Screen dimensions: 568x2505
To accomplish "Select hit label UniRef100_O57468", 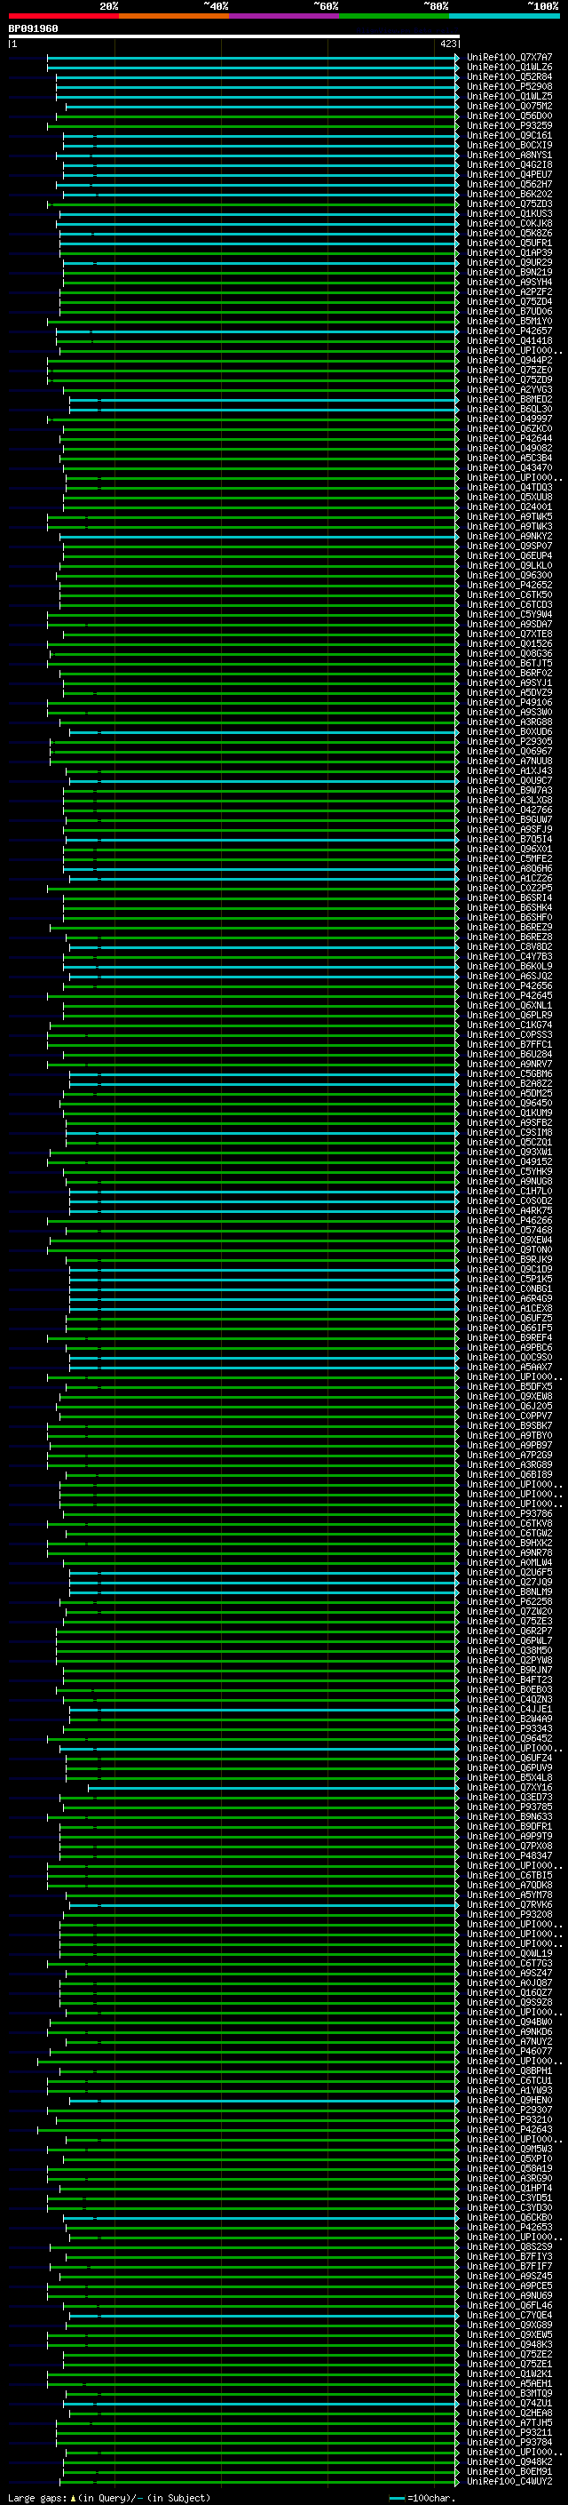I will tap(509, 1230).
